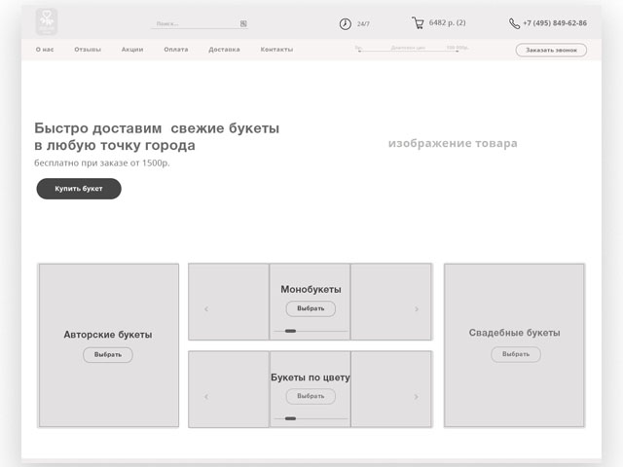Click the Букеты по цвету heading
623x467 pixels.
click(x=311, y=377)
